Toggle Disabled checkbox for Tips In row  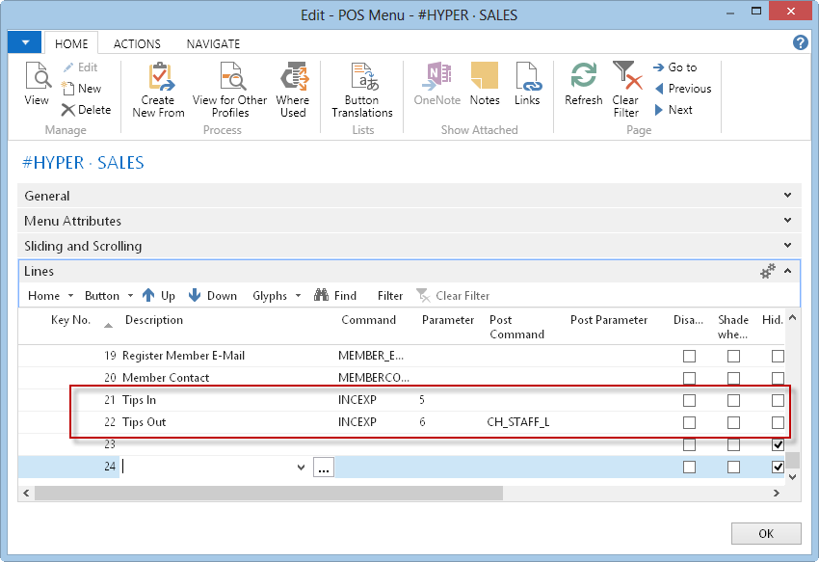pyautogui.click(x=689, y=400)
